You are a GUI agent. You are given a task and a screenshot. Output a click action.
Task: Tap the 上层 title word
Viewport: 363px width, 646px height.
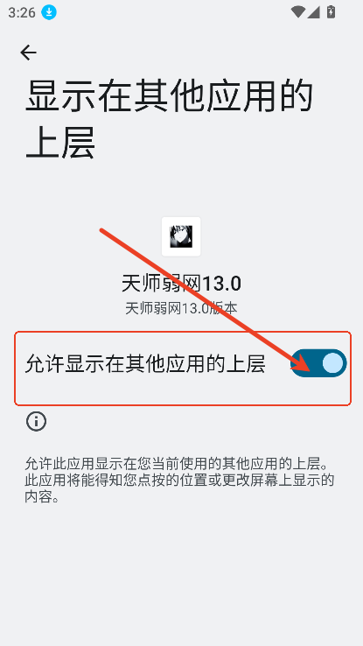(x=60, y=143)
